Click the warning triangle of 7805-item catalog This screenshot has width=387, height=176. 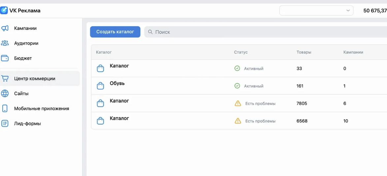click(238, 103)
